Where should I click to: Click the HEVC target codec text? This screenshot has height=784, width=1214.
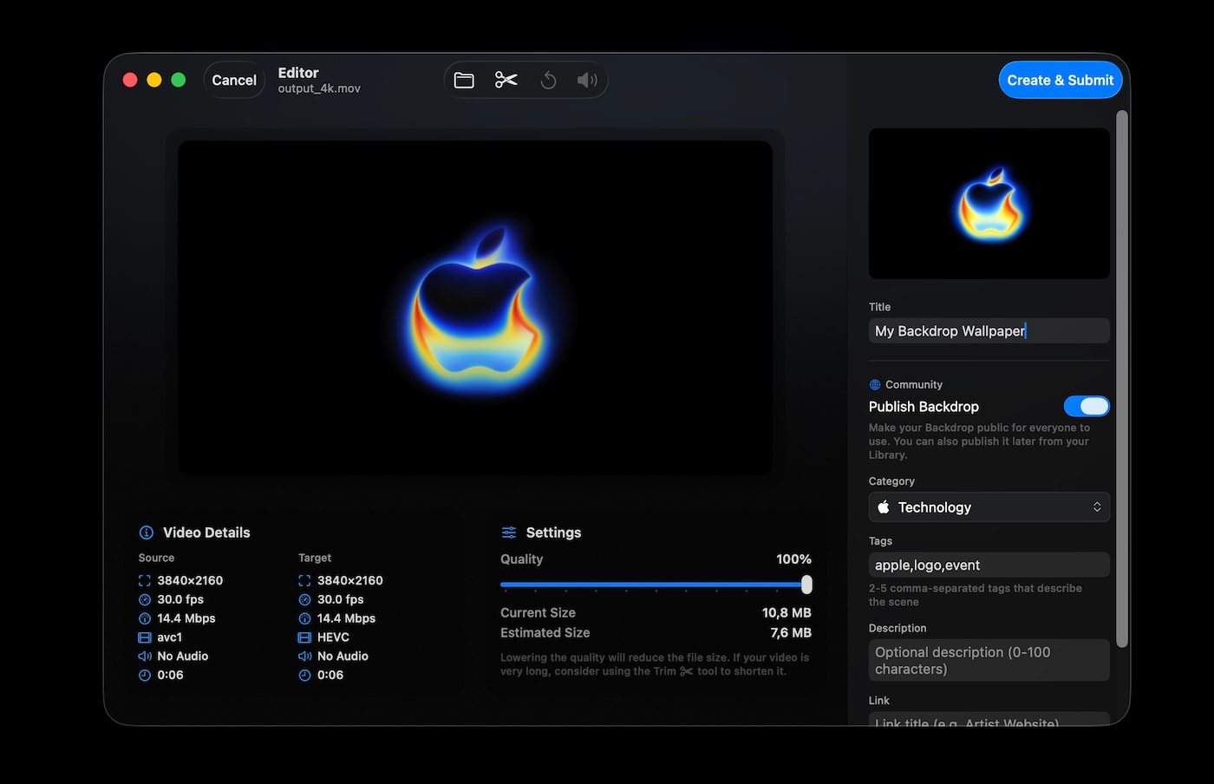tap(333, 637)
